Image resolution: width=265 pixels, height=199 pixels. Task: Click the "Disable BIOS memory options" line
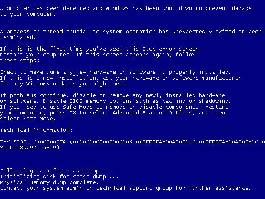click(116, 101)
